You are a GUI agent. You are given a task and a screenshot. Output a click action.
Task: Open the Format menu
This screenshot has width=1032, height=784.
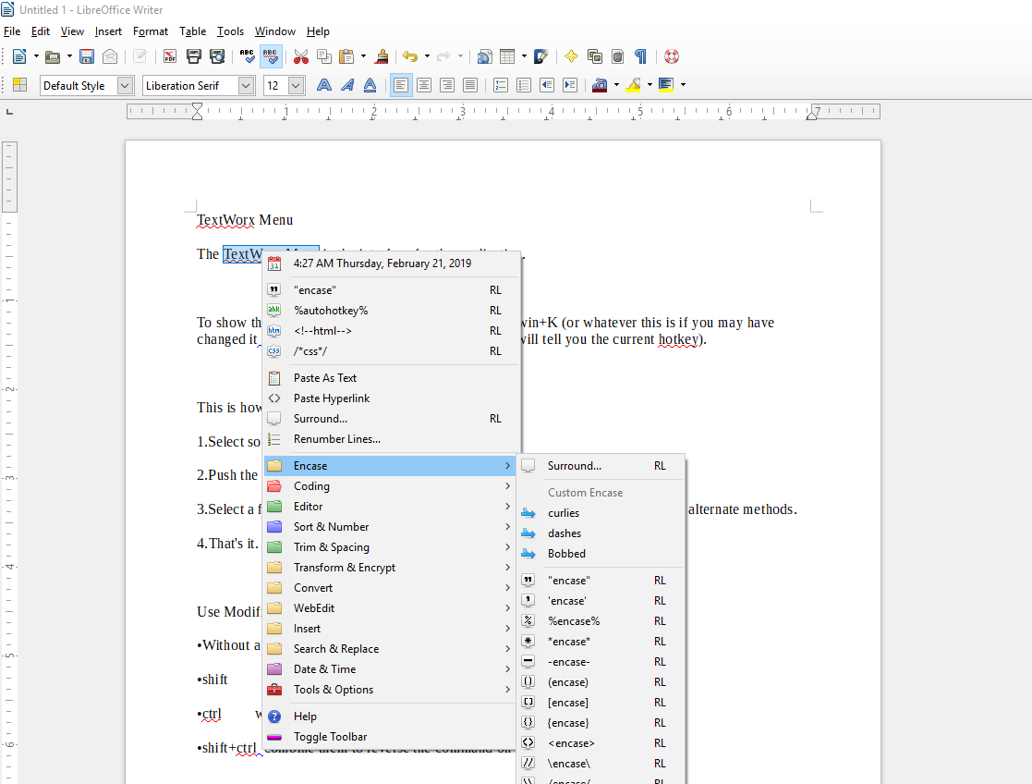coord(150,31)
